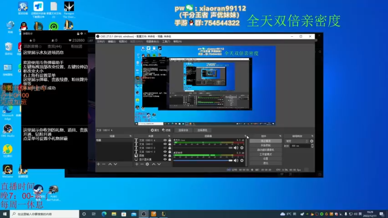Pop out the 来源 dock panel

(169, 136)
